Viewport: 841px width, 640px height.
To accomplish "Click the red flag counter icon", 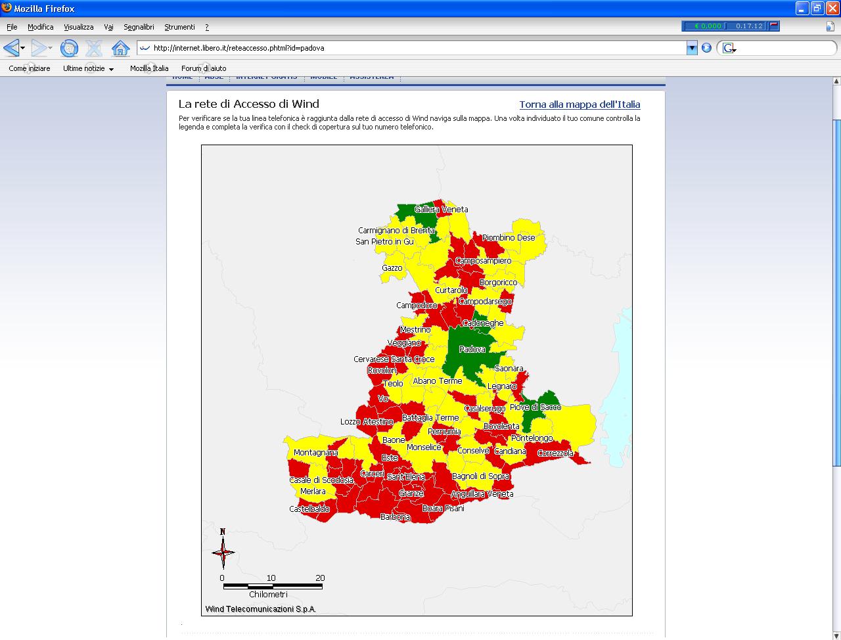I will click(x=774, y=26).
